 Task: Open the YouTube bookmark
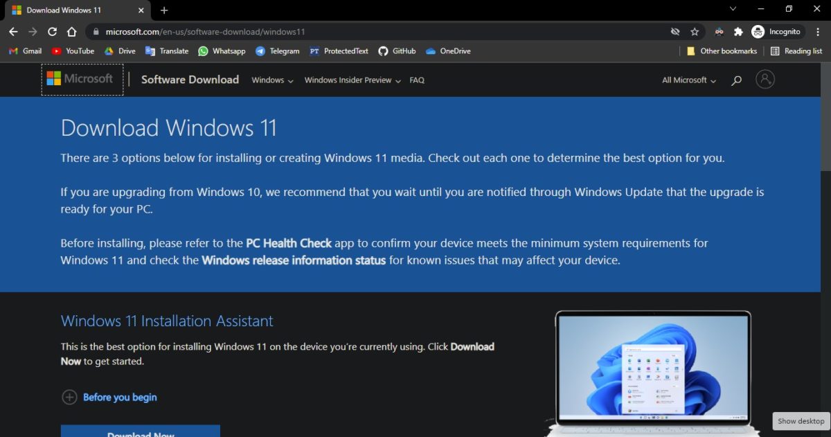(x=73, y=51)
